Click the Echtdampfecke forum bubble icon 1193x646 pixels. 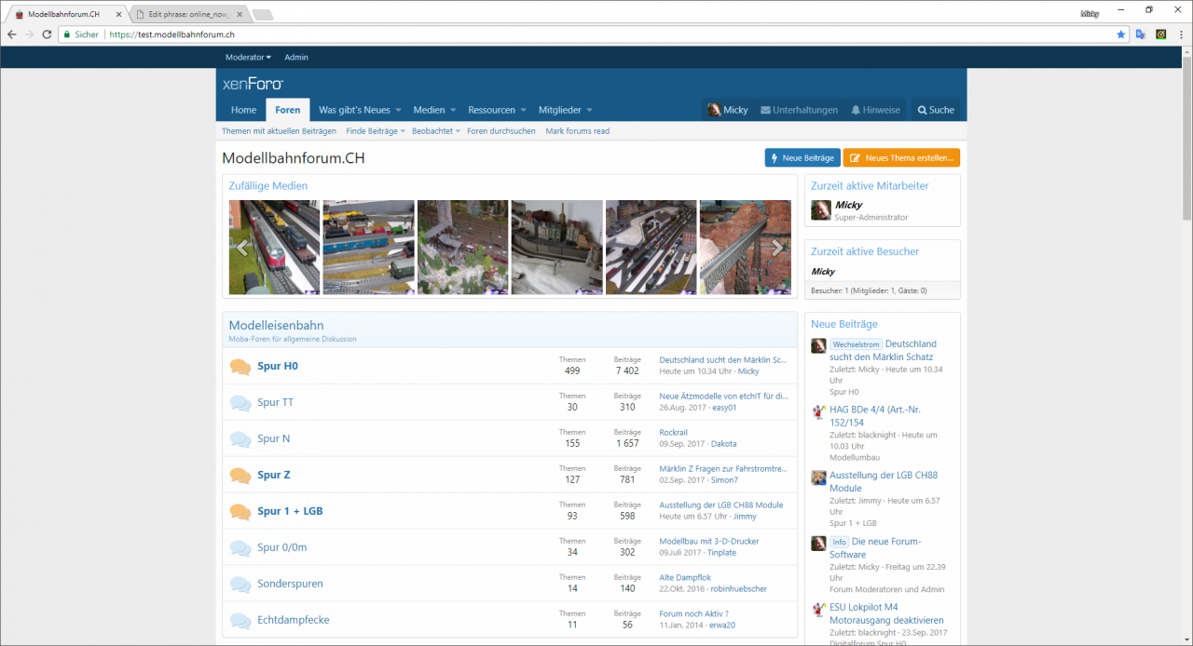[240, 621]
